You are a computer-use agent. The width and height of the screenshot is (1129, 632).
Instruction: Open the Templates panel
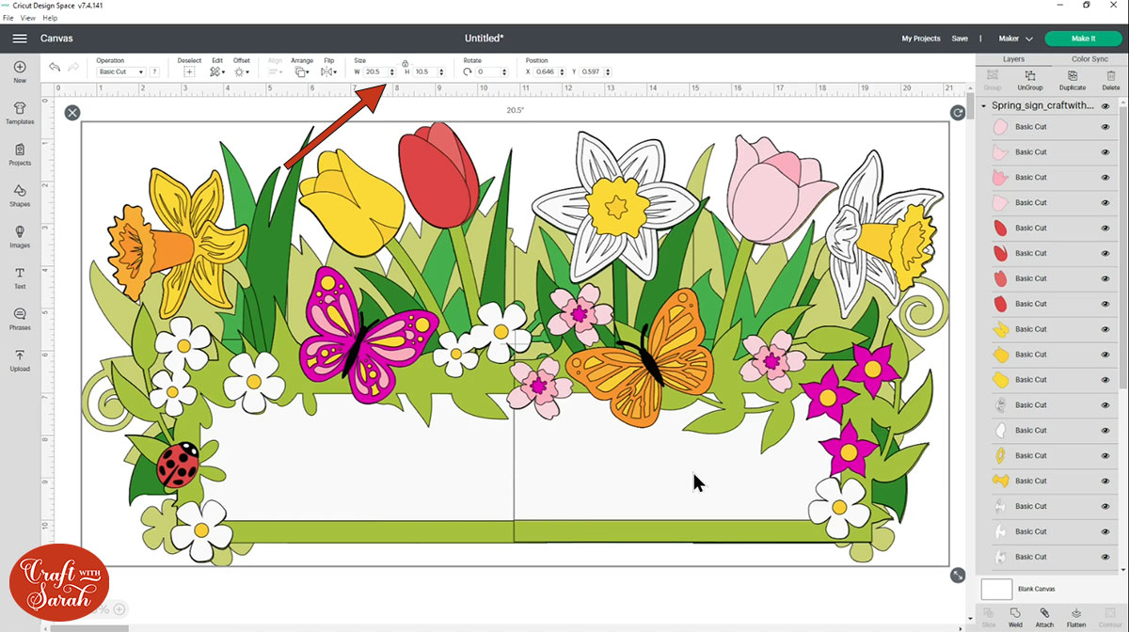20,113
